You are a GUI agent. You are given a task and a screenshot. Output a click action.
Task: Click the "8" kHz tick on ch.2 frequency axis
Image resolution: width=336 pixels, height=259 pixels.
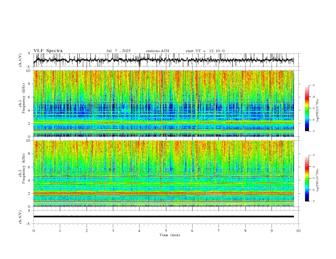point(30,154)
